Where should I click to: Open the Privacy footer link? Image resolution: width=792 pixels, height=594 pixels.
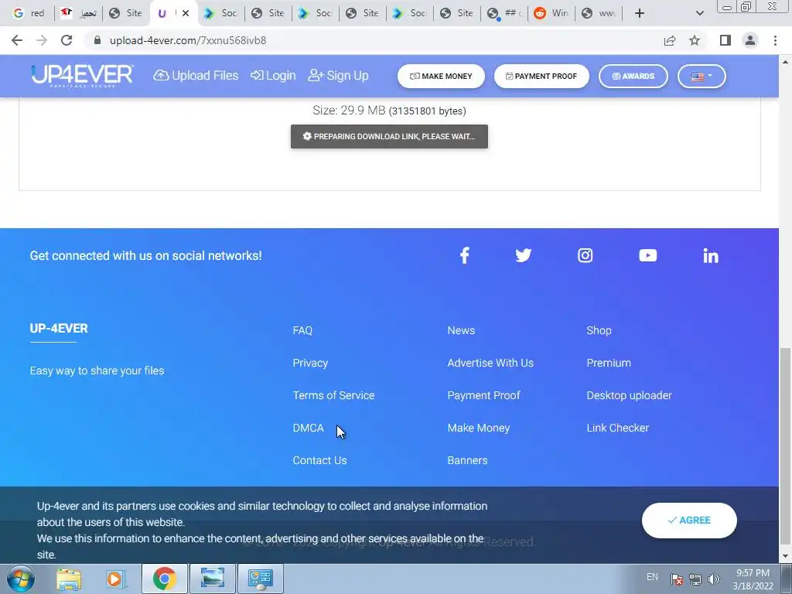click(310, 363)
